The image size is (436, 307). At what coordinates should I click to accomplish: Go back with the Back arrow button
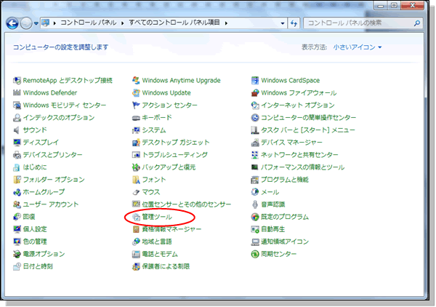pos(12,23)
